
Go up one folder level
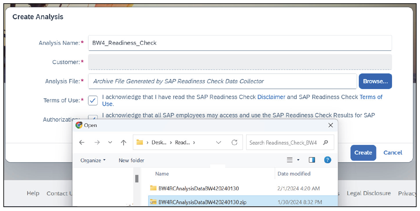pyautogui.click(x=123, y=142)
